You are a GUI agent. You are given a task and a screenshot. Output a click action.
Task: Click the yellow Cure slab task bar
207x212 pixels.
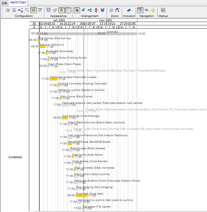coord(81,196)
